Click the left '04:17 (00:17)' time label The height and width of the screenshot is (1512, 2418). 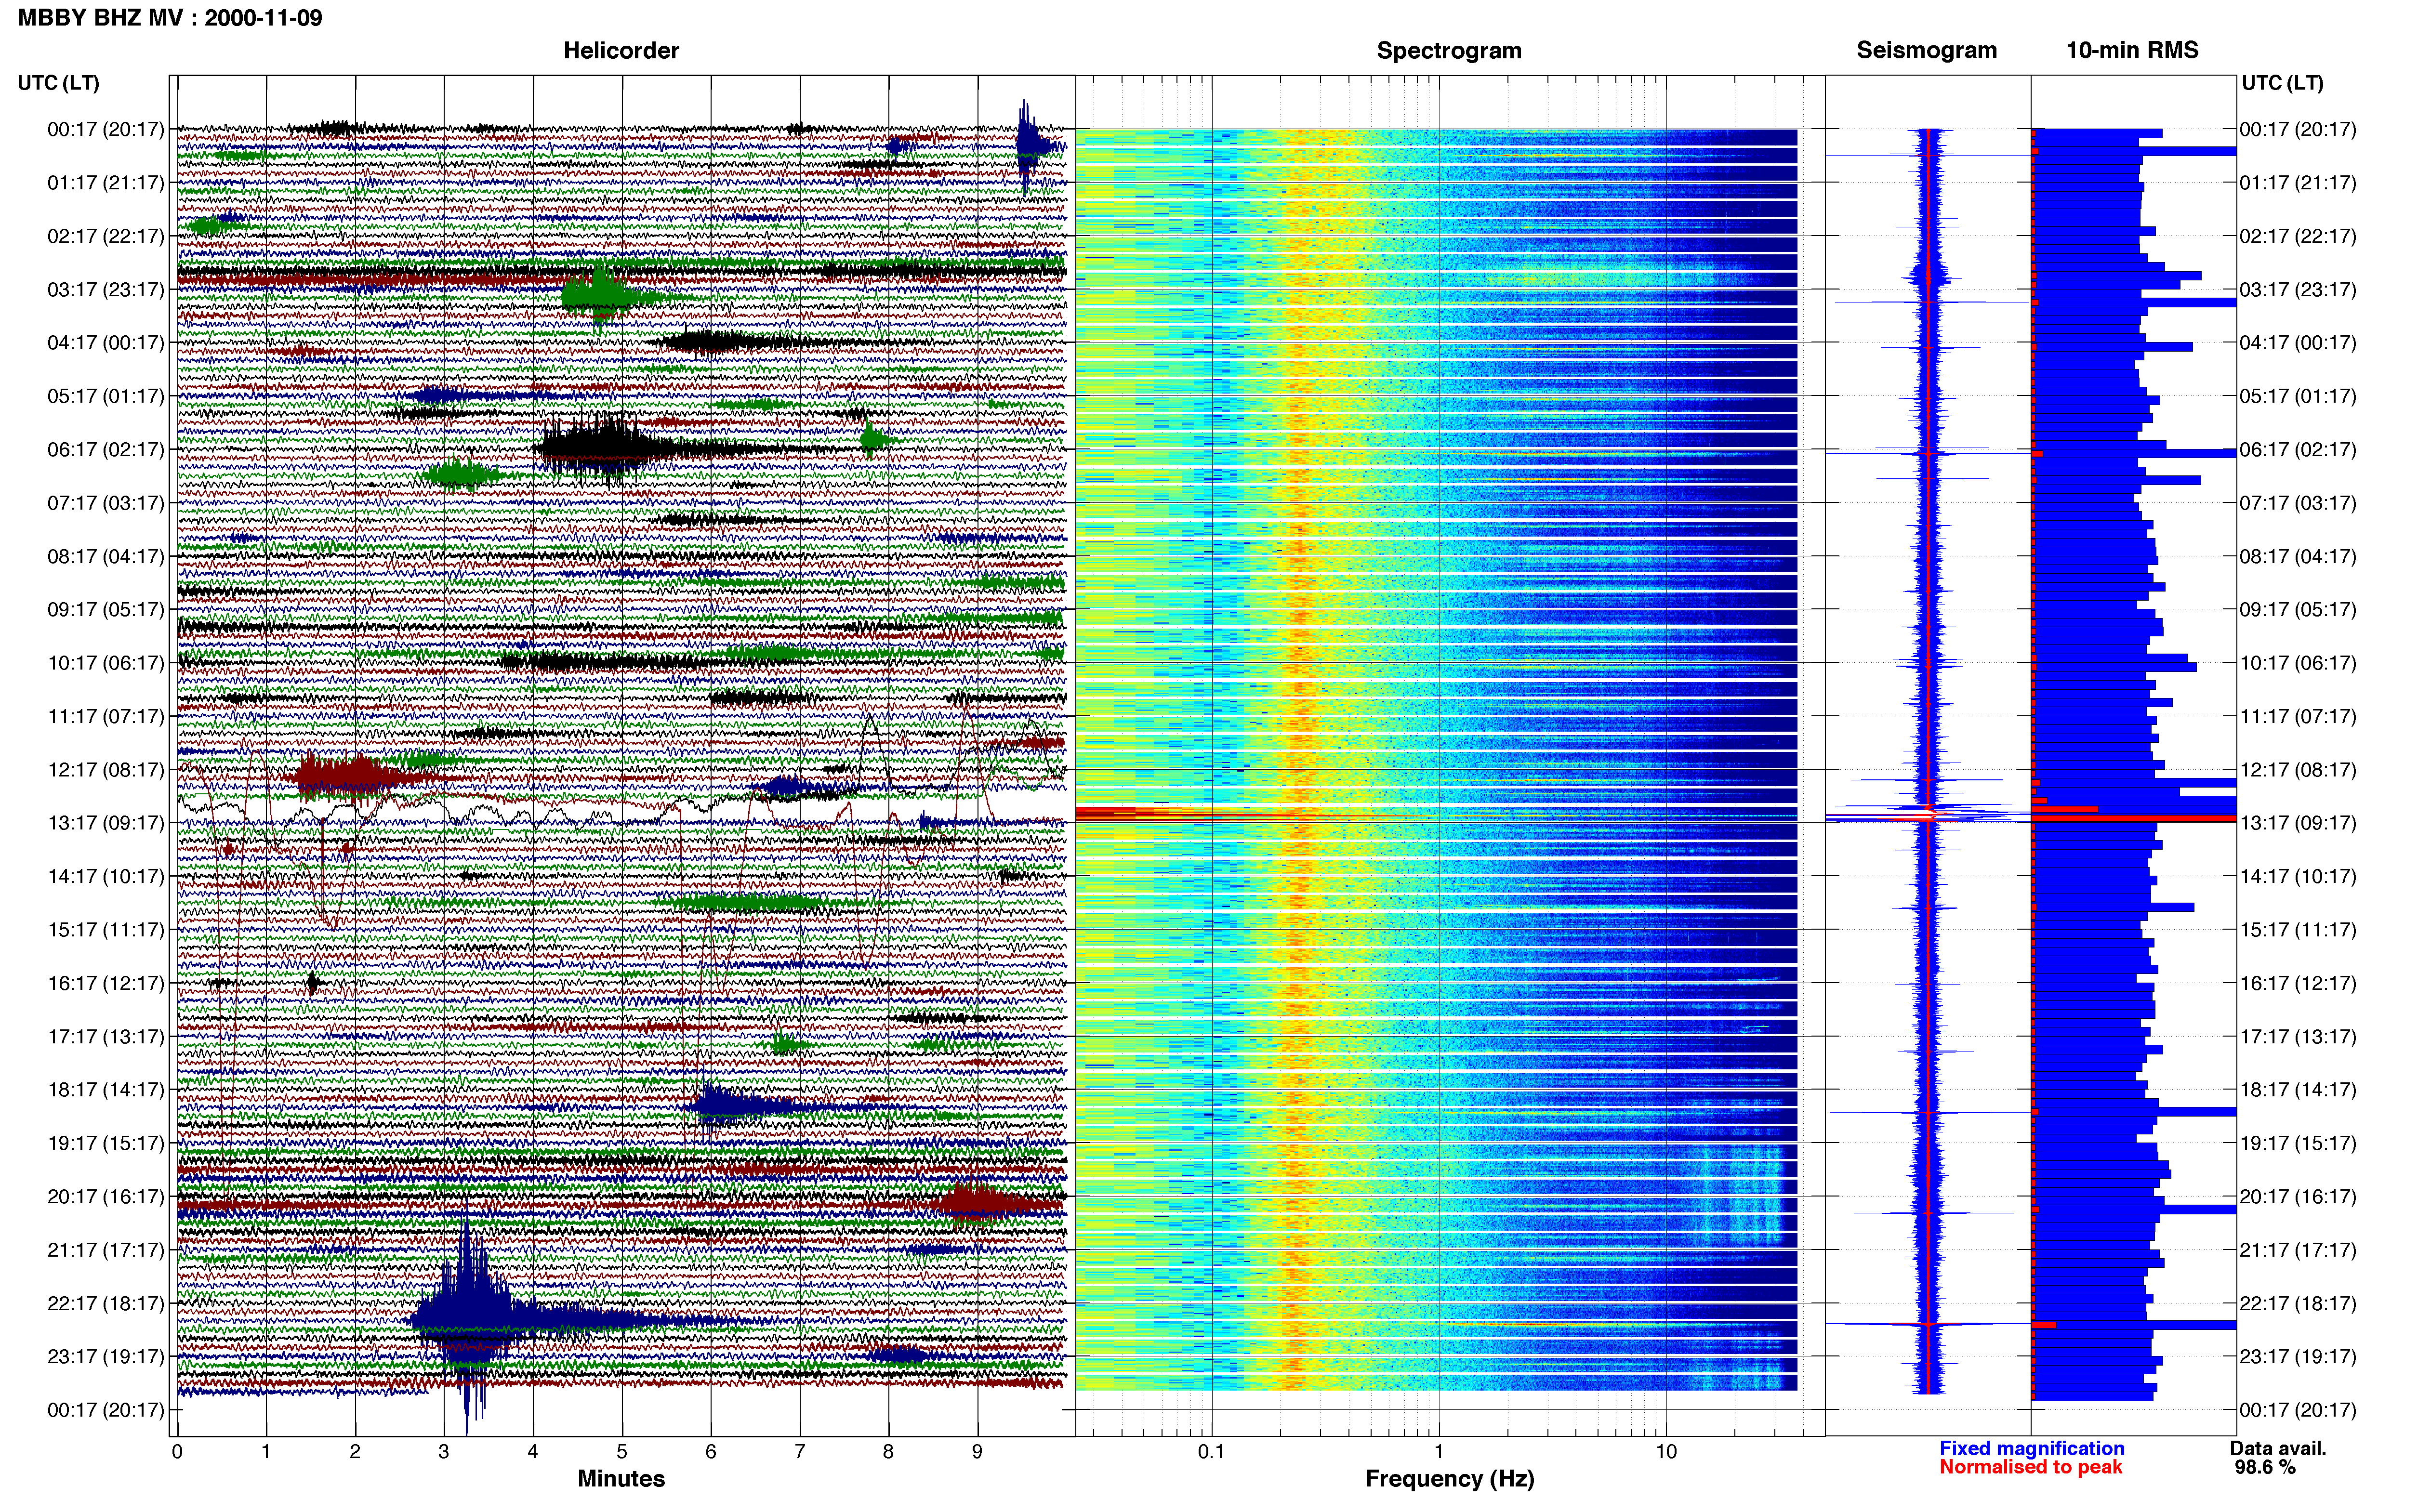point(106,342)
